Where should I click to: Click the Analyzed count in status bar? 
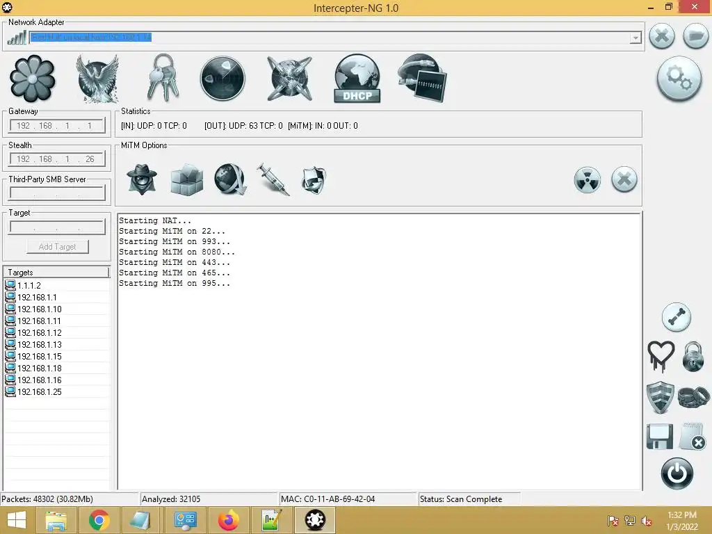pos(171,499)
